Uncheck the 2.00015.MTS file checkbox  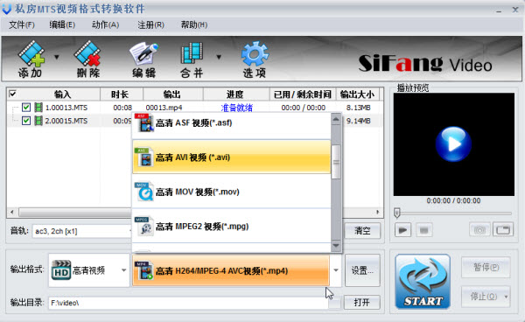click(26, 121)
